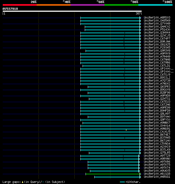The width and height of the screenshot is (175, 184).
Task: Select label UniRef100_A9NNX7
Action: 157,123
